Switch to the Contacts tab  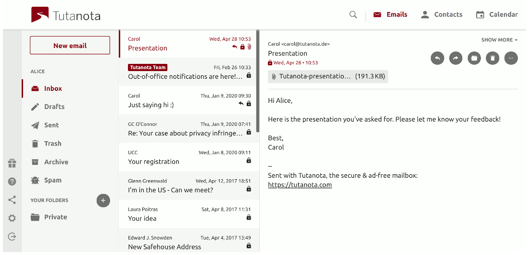pos(441,15)
